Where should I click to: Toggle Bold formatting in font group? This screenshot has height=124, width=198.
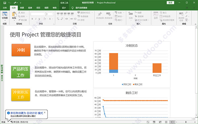point(32,19)
